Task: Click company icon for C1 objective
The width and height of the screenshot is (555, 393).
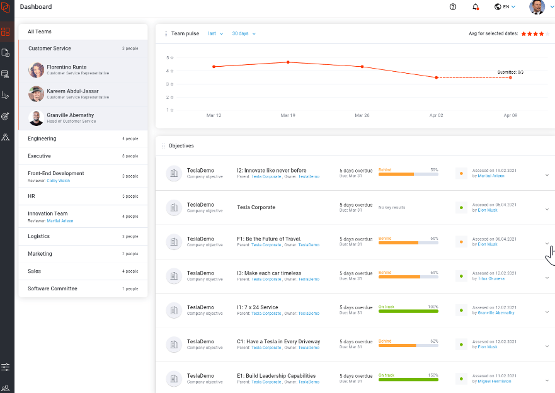Action: click(x=174, y=345)
